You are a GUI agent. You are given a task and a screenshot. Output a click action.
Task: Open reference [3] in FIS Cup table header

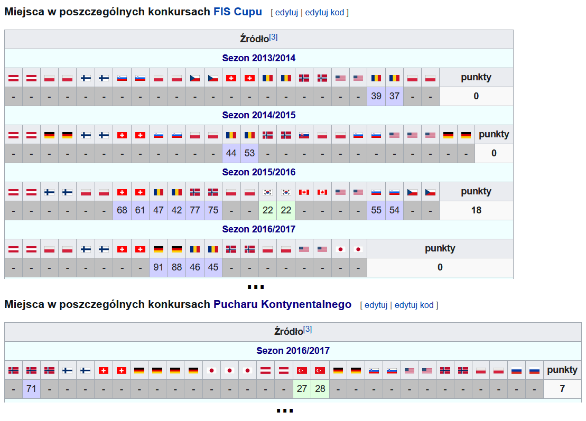click(x=273, y=37)
